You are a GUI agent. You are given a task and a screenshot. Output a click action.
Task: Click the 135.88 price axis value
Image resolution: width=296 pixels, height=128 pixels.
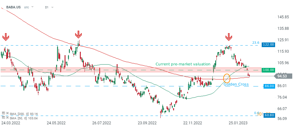(283, 29)
